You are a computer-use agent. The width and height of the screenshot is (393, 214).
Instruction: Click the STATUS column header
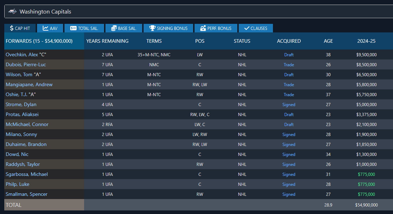click(x=242, y=41)
